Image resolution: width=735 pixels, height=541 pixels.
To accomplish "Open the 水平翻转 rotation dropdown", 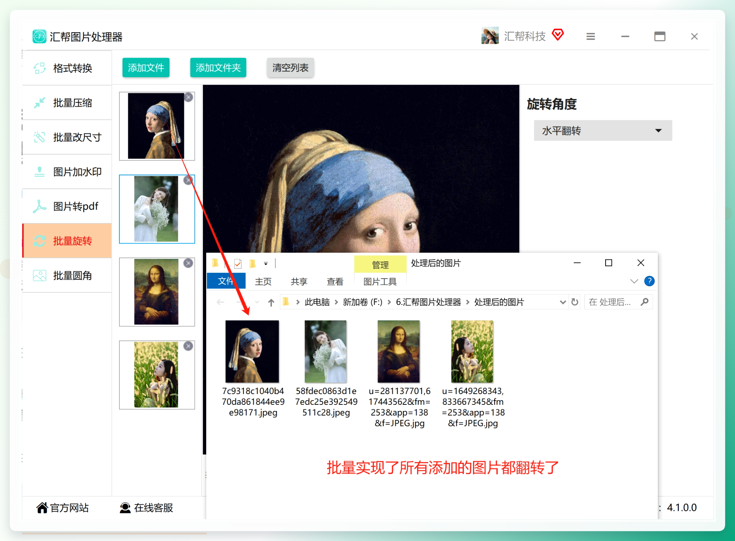I will [x=603, y=130].
